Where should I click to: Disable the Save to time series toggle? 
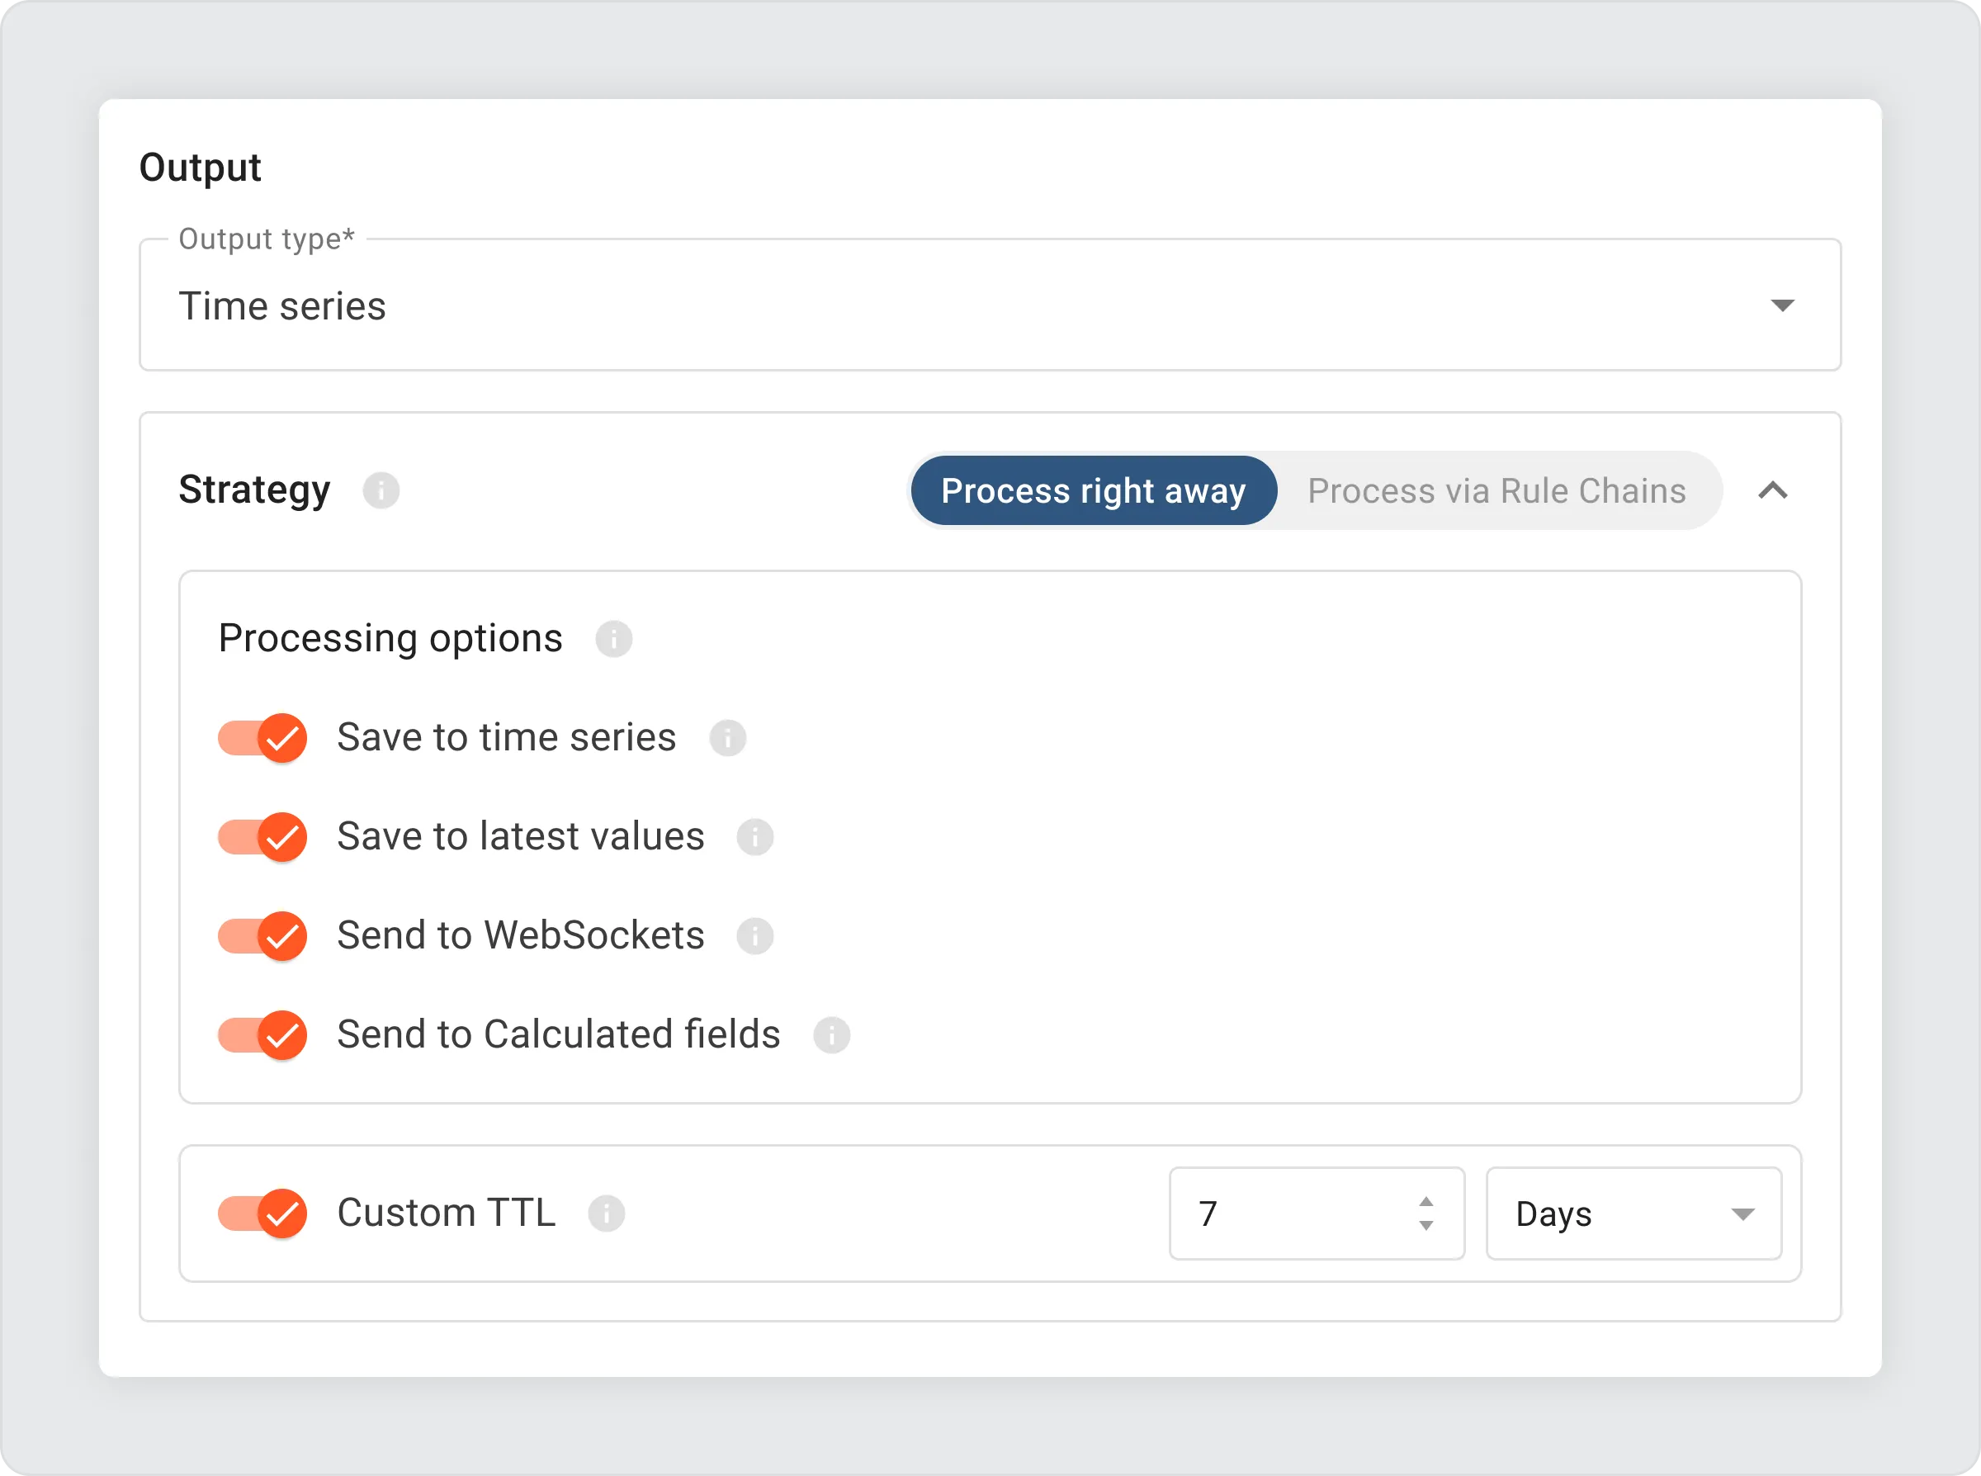click(x=263, y=738)
